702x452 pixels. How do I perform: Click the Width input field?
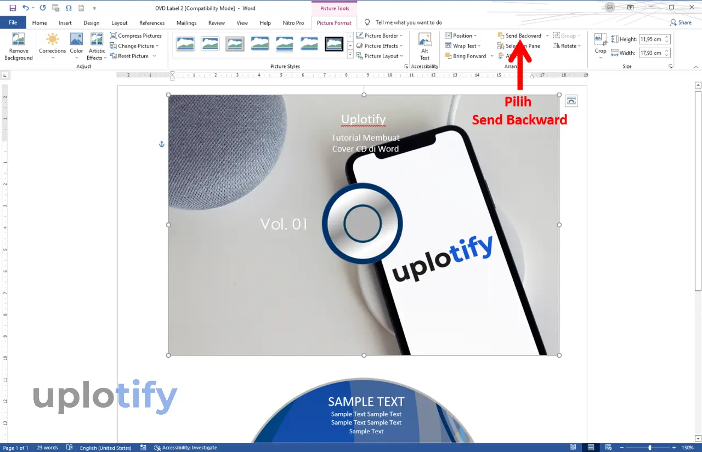(651, 53)
